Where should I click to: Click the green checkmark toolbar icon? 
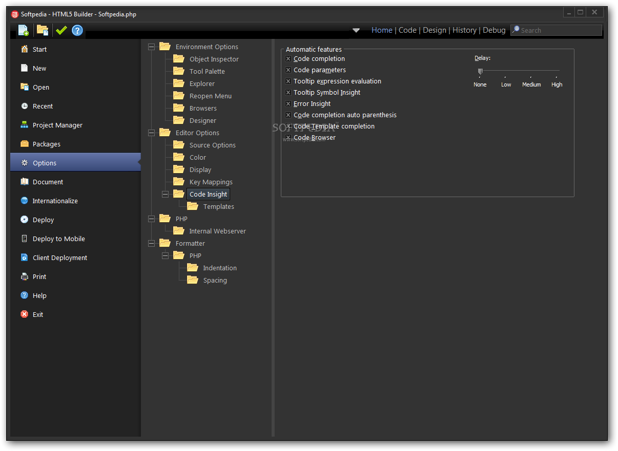coord(61,30)
